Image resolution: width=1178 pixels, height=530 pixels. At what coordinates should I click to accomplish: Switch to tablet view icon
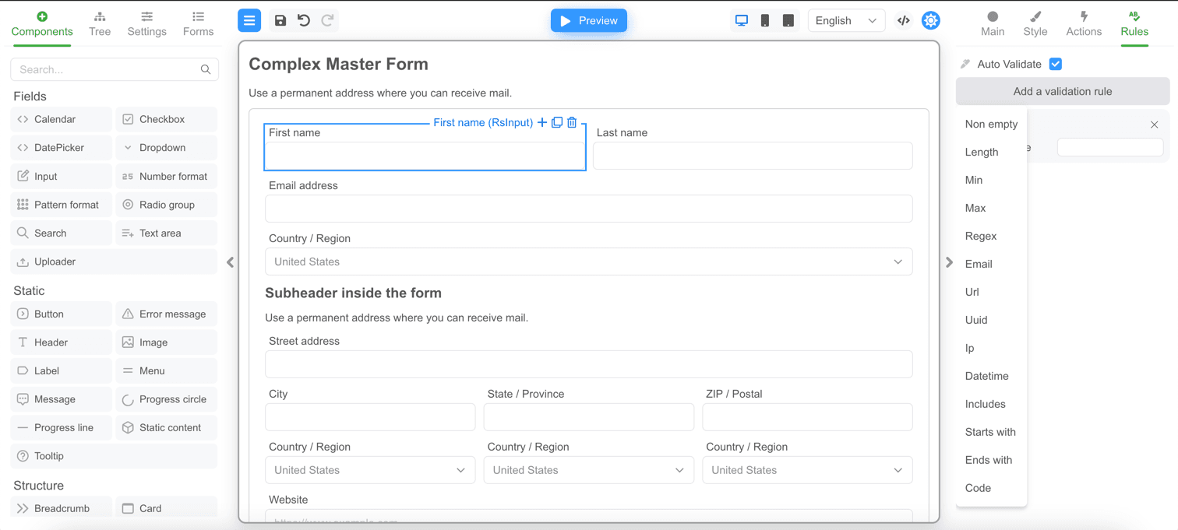click(x=788, y=21)
